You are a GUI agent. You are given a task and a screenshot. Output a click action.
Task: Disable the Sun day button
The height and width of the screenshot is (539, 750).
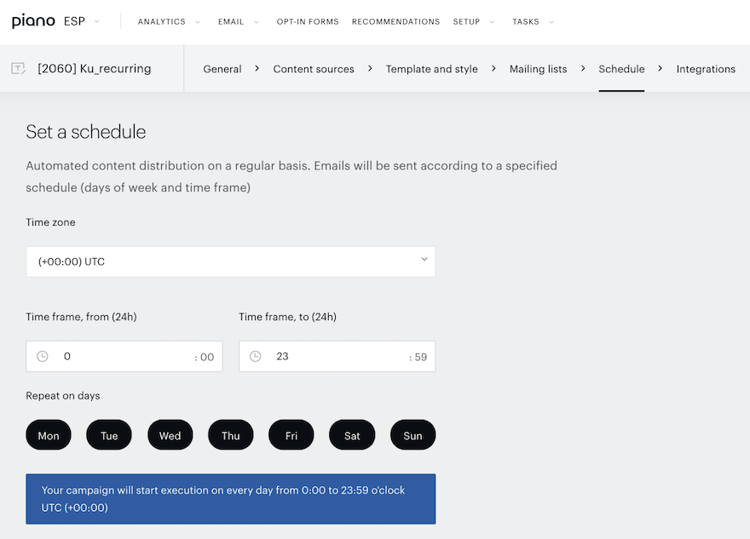(x=412, y=435)
